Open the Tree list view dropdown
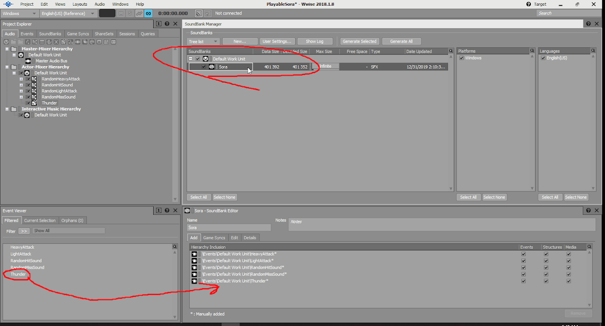The image size is (605, 326). click(203, 42)
